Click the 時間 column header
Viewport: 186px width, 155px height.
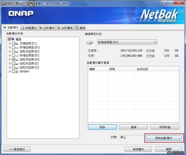[x=122, y=69]
